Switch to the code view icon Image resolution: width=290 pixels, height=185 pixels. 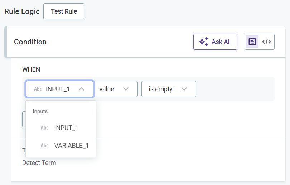tap(266, 42)
